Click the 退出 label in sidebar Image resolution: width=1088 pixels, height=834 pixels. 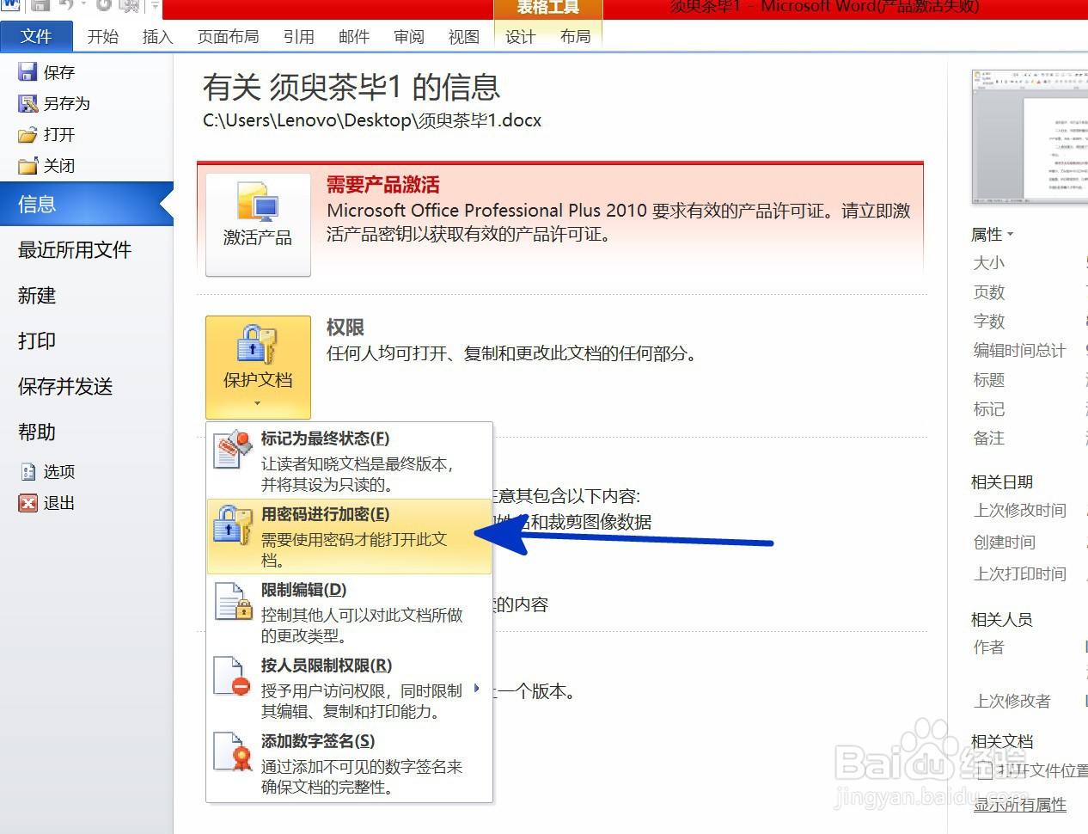click(59, 503)
